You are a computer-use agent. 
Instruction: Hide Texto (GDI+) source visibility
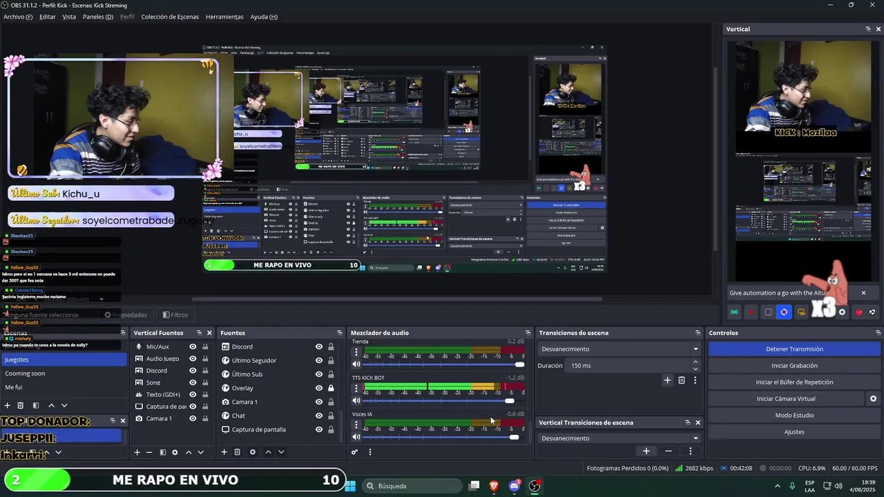193,394
